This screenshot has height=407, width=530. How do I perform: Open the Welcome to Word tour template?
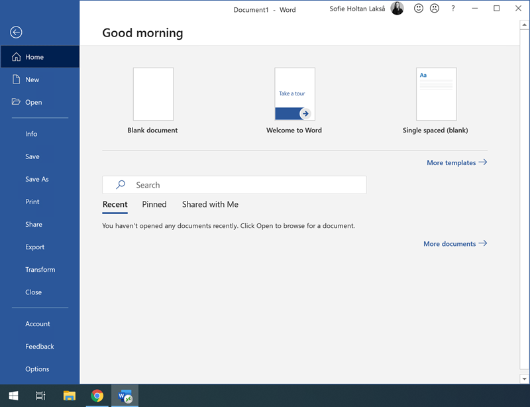pyautogui.click(x=295, y=94)
